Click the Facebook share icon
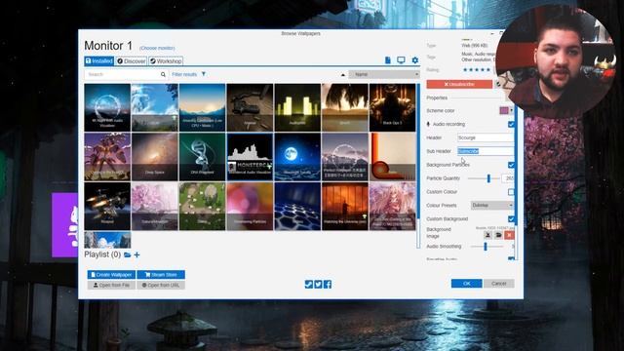The image size is (624, 351). 328,284
